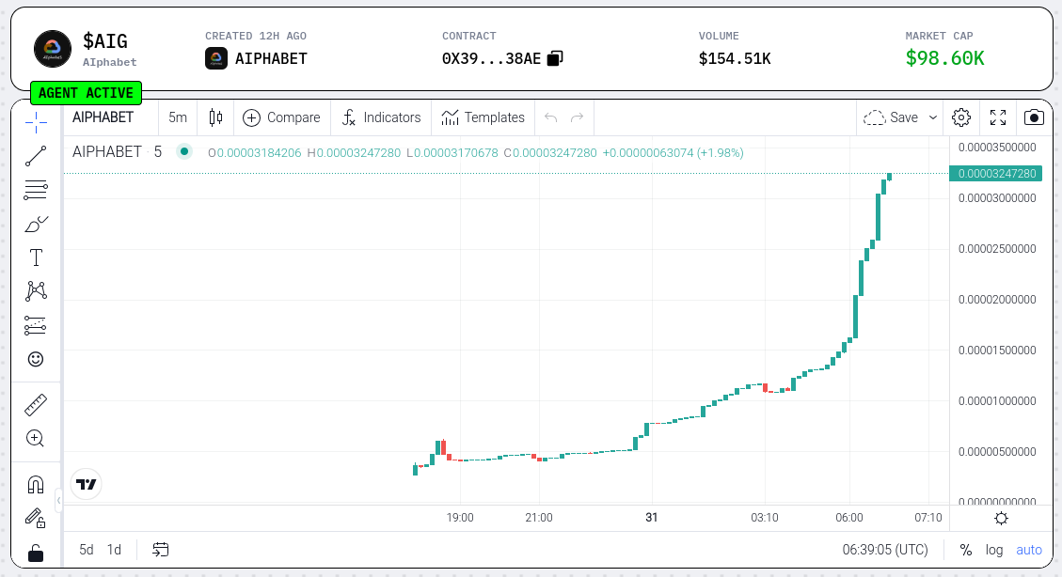Toggle the magnet snap mode
The height and width of the screenshot is (577, 1062).
[36, 484]
